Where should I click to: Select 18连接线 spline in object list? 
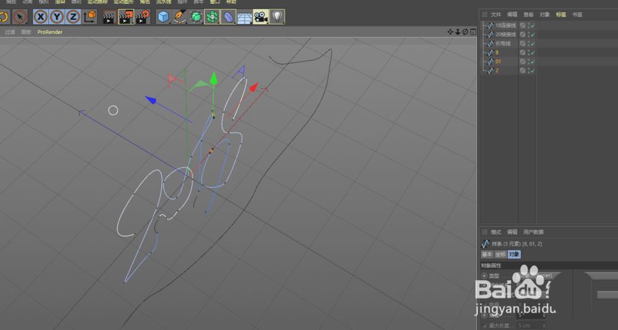[506, 25]
